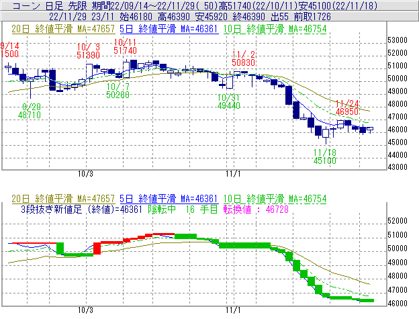Screen dimensions: 419x319
Task: Click the 43000 price axis label
Action: point(398,167)
